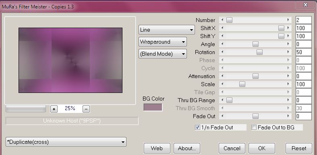317x155 pixels.
Task: Open the Wraparound dropdown
Action: tap(163, 42)
